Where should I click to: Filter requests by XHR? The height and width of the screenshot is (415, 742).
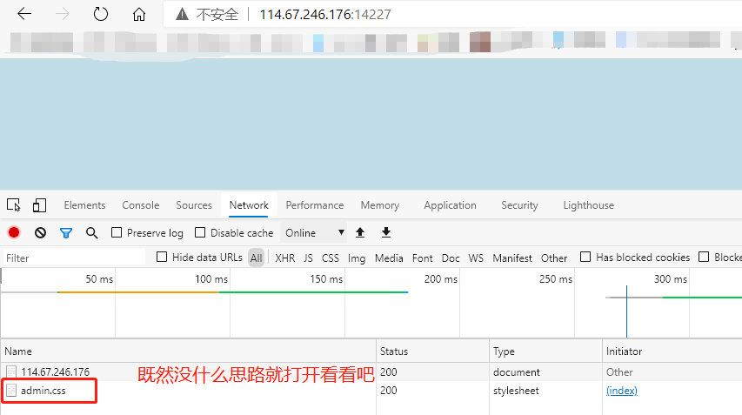coord(284,258)
